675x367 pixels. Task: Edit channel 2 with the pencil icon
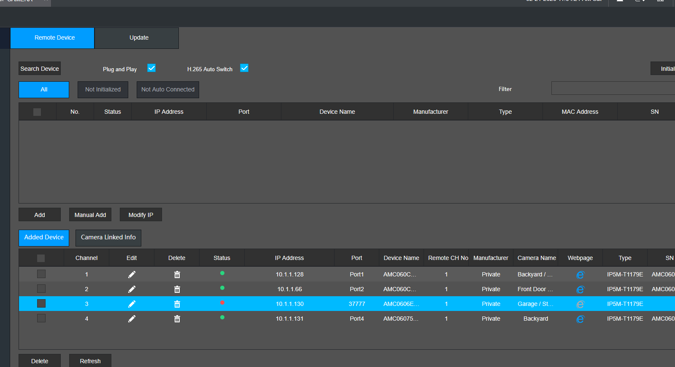(132, 289)
